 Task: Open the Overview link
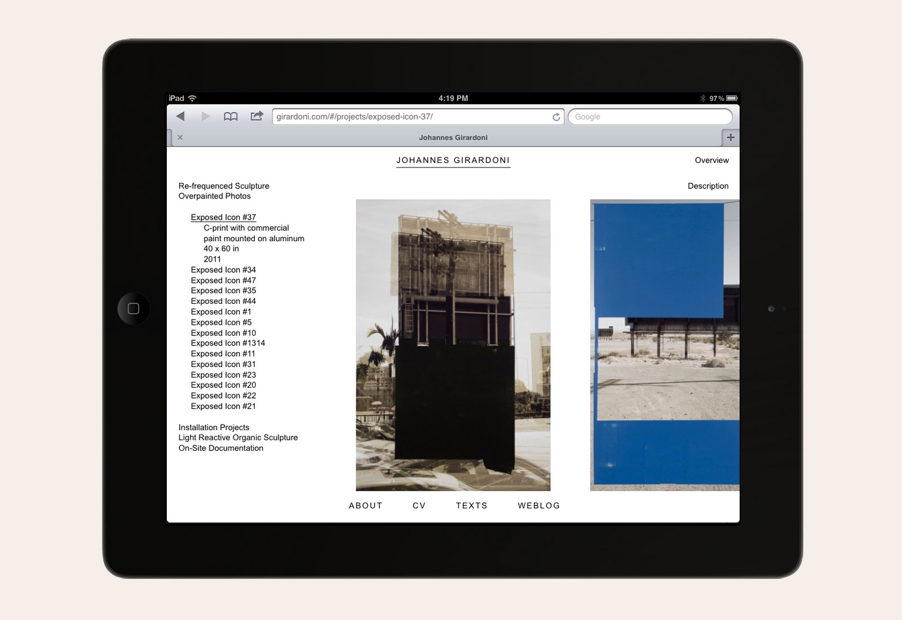click(x=711, y=161)
